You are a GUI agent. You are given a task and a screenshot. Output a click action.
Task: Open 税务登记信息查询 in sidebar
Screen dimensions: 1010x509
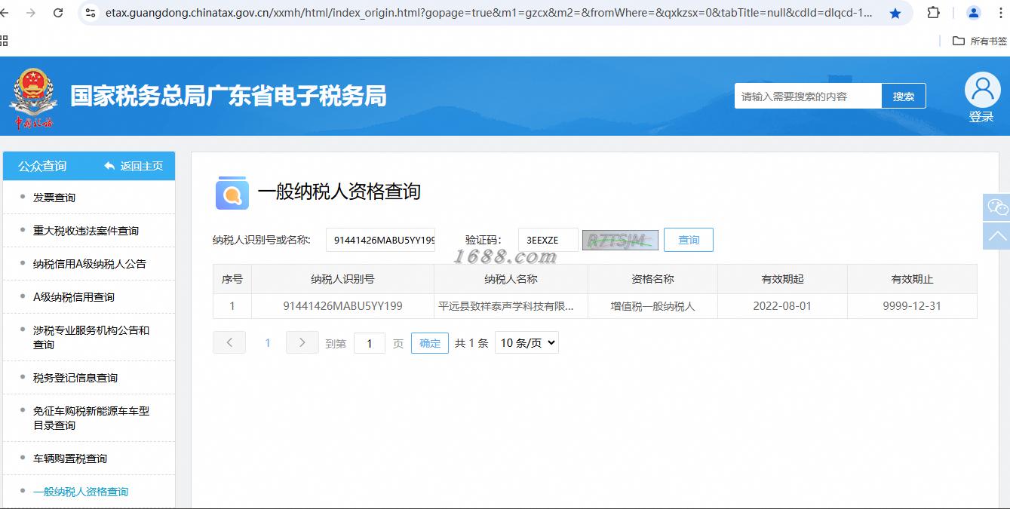(x=75, y=378)
